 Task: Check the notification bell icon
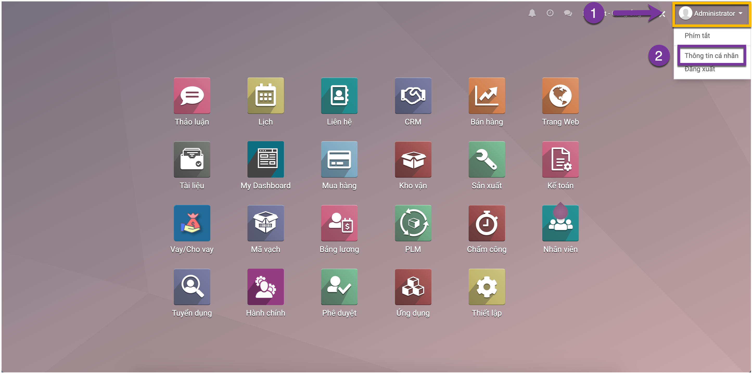point(532,13)
